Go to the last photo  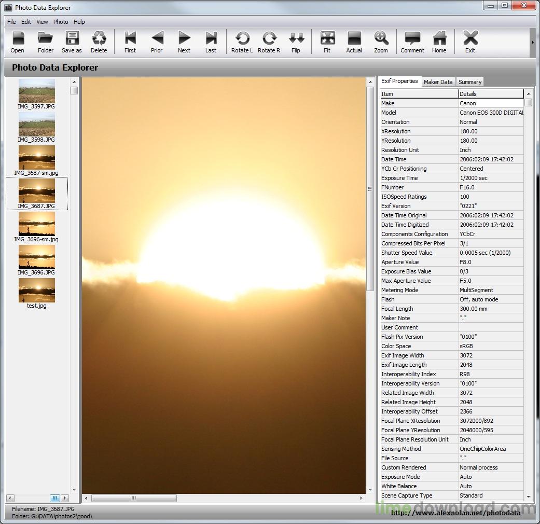pyautogui.click(x=211, y=42)
